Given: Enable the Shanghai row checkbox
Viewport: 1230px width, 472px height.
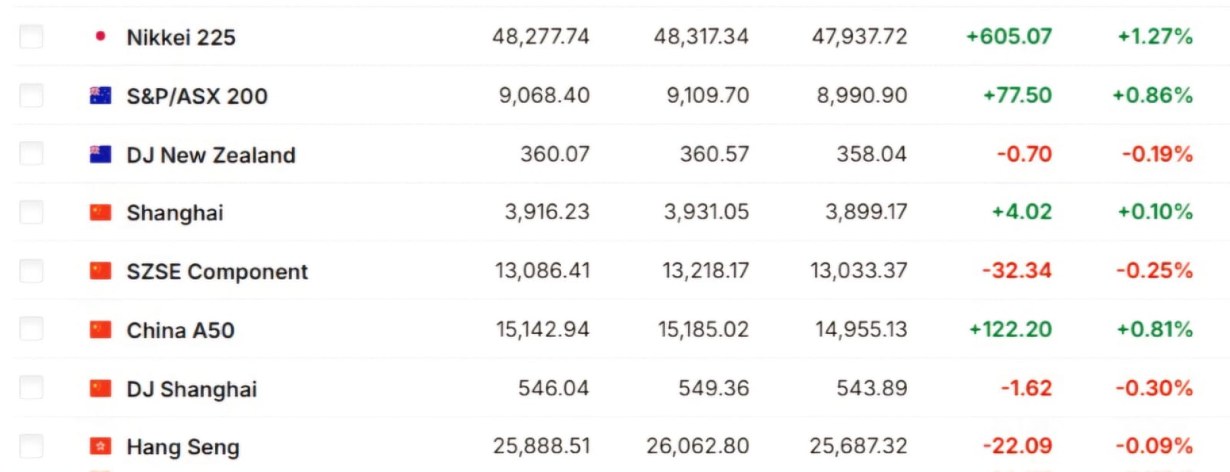Looking at the screenshot, I should tap(31, 212).
